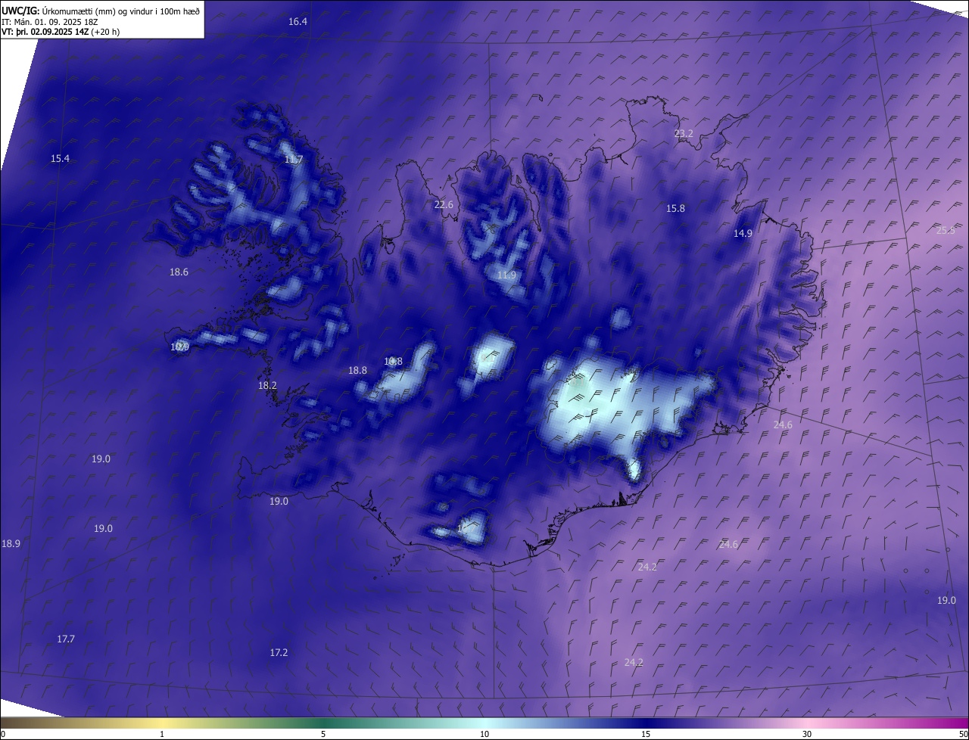
Task: Click the 14.9 value label
Action: click(743, 234)
